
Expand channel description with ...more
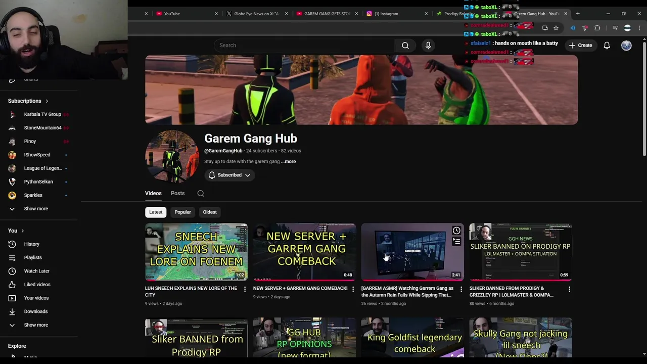point(289,162)
